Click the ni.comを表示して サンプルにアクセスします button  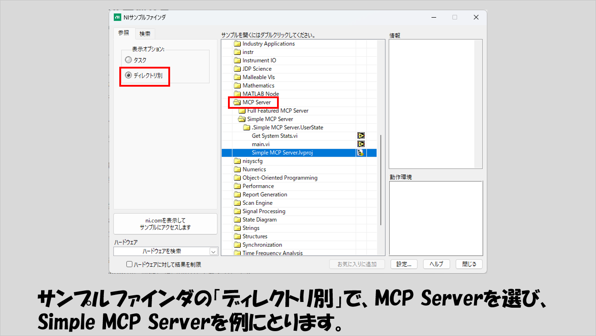point(165,224)
